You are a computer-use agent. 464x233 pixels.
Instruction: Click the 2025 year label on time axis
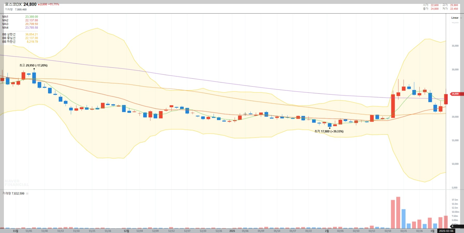[x=232, y=231]
